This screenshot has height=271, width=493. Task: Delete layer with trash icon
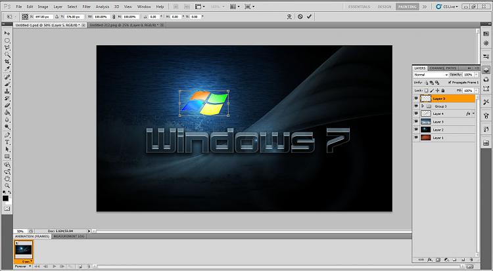click(x=471, y=260)
